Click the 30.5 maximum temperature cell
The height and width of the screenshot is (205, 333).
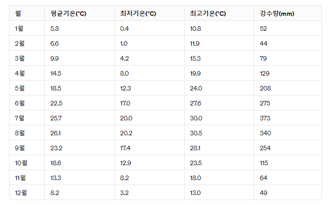(196, 133)
